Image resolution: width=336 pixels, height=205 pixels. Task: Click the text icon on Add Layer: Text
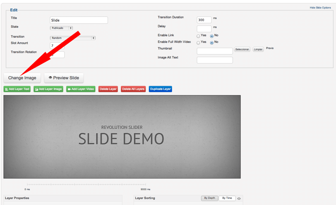pos(6,89)
